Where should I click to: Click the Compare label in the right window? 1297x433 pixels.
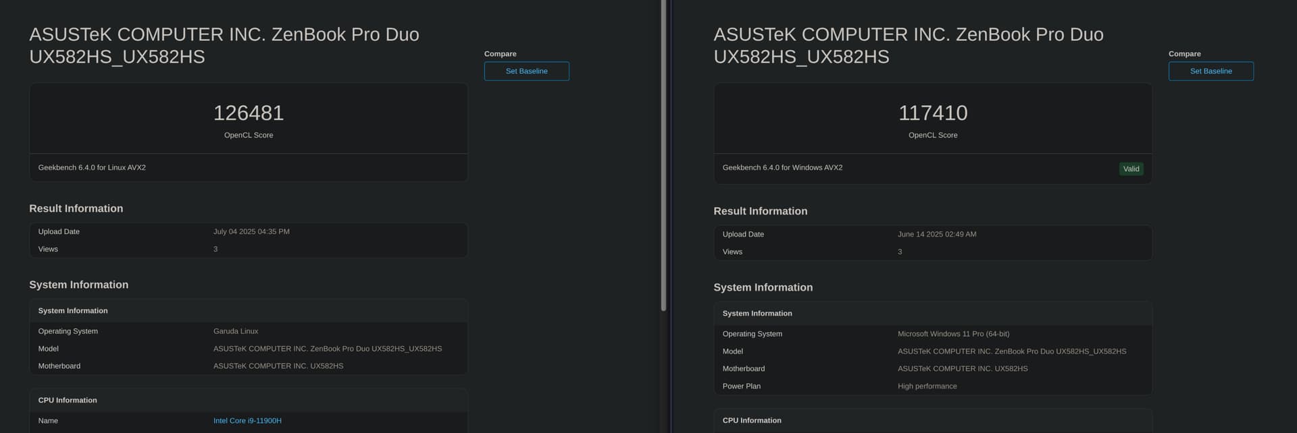click(1184, 54)
